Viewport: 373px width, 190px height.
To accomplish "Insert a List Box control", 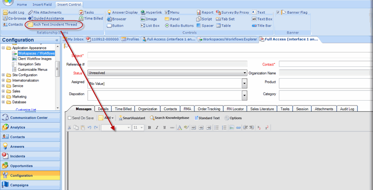I will [150, 25].
